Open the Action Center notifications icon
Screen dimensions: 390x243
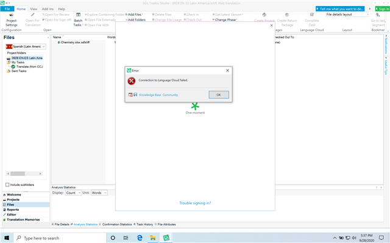click(x=381, y=238)
